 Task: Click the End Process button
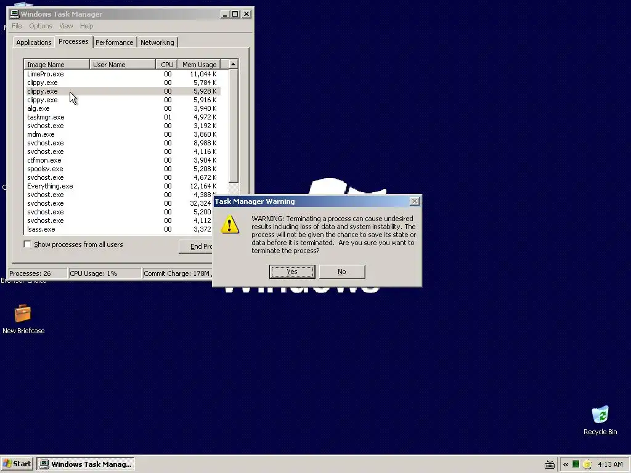click(196, 246)
